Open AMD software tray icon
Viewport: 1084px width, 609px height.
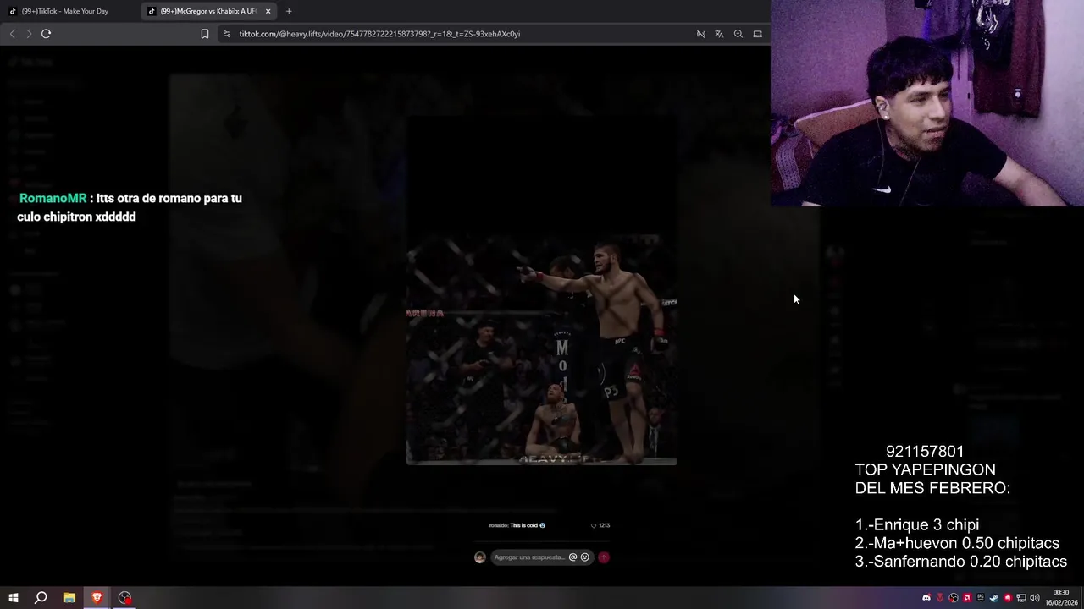[x=967, y=598]
